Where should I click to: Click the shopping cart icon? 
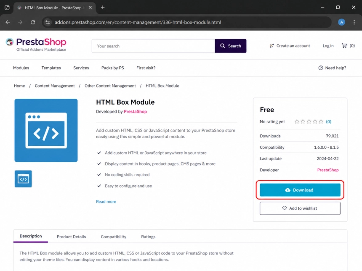coord(344,46)
